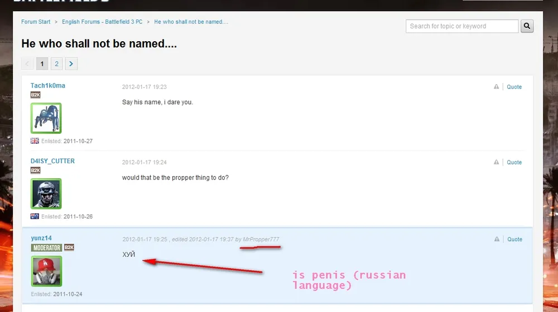
Task: Open yunz14 user profile link
Action: 41,238
